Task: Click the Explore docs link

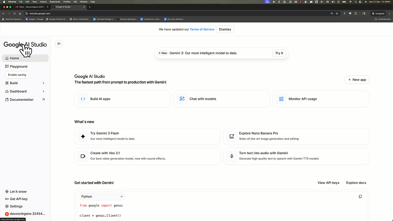Action: click(x=356, y=183)
